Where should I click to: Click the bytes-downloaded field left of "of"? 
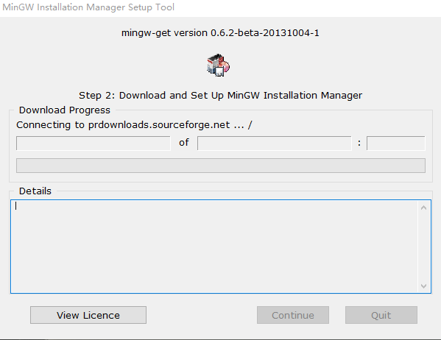tap(94, 144)
